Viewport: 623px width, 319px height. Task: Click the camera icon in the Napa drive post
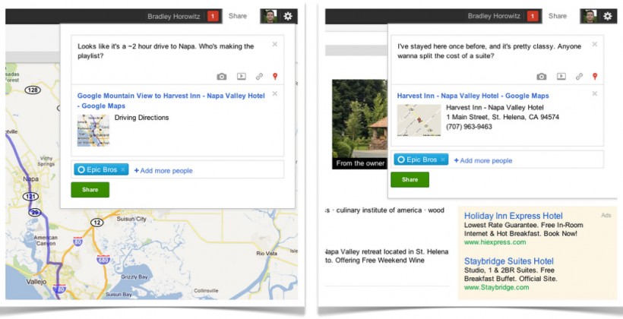[x=221, y=77]
